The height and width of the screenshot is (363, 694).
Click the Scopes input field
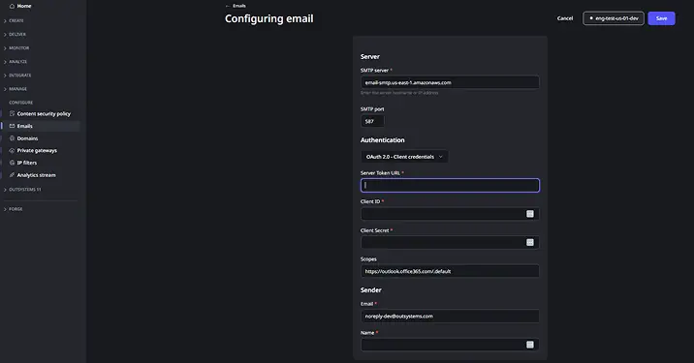(450, 271)
